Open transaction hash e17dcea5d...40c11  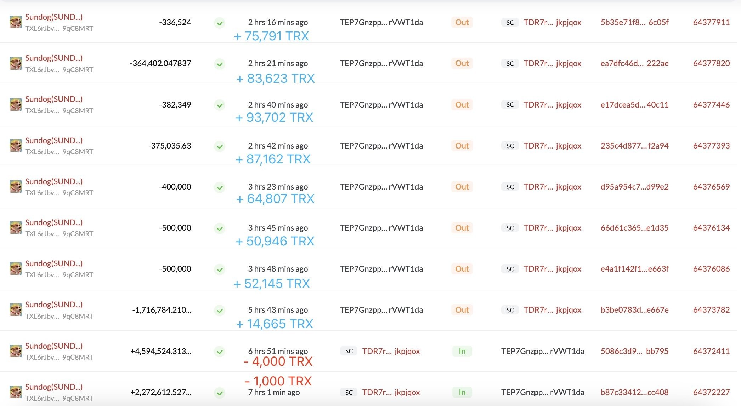pos(634,105)
